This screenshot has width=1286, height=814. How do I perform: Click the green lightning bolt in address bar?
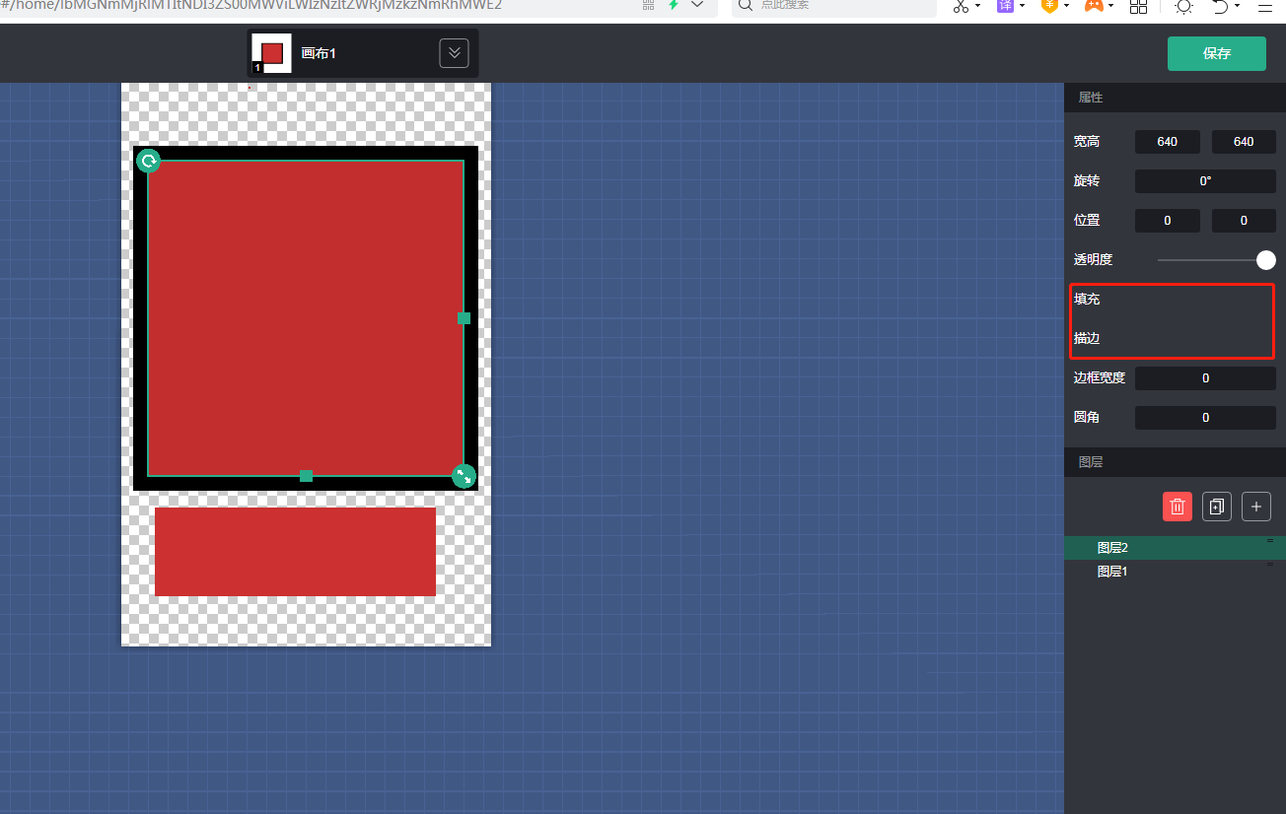pyautogui.click(x=674, y=5)
